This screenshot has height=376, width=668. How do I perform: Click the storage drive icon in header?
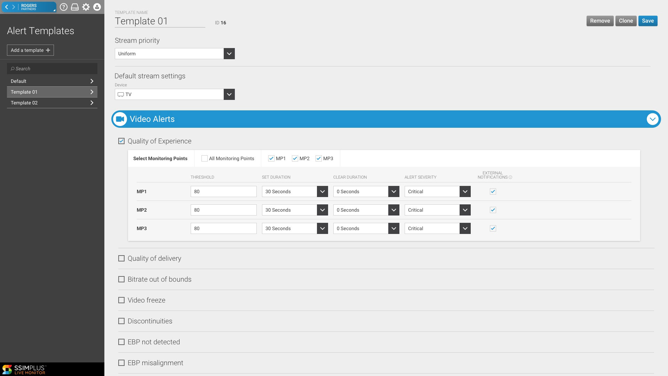coord(75,7)
